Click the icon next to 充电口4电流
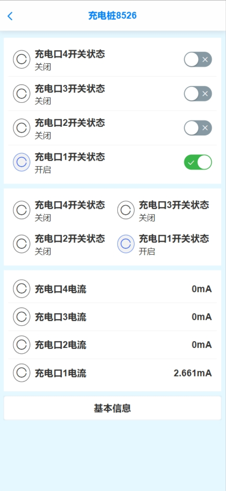This screenshot has height=491, width=226. click(21, 289)
